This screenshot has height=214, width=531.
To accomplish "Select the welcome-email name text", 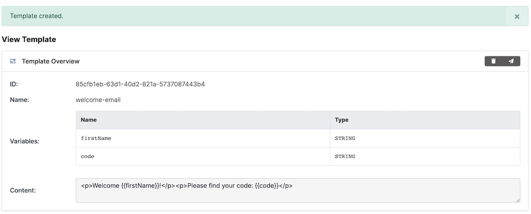I will pos(98,100).
